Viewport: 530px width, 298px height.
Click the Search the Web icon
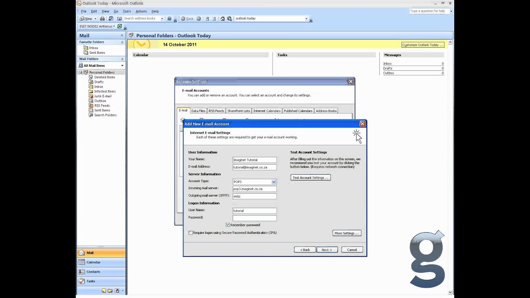[x=229, y=19]
